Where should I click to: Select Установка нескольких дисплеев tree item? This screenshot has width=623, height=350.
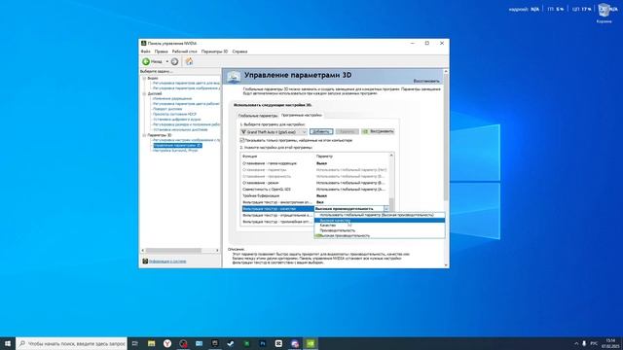coord(180,129)
